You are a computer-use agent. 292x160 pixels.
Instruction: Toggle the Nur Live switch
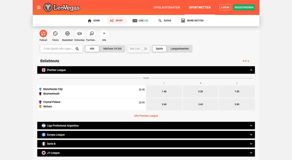pyautogui.click(x=144, y=49)
